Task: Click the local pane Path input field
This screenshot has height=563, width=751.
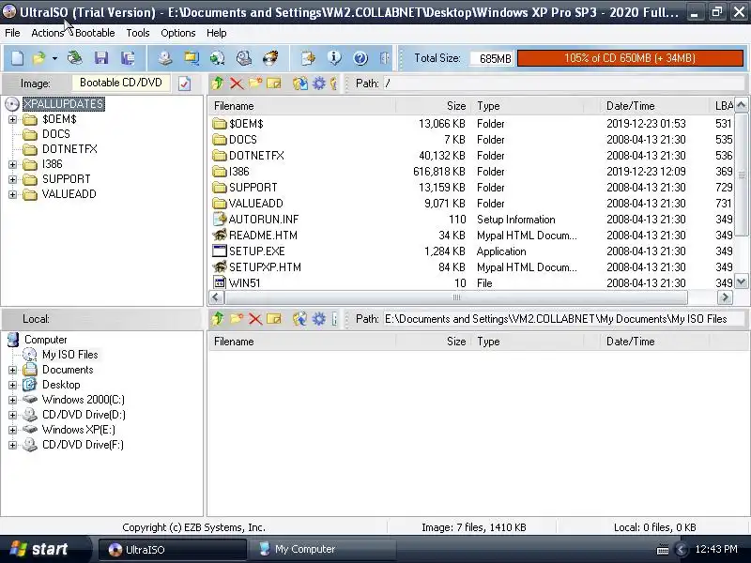Action: pyautogui.click(x=563, y=319)
